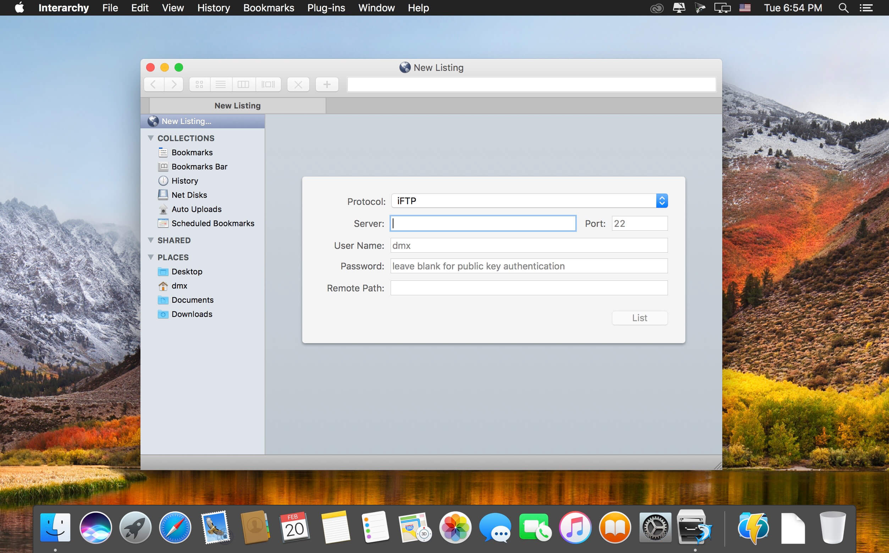The width and height of the screenshot is (889, 553).
Task: Open Photos from the Dock
Action: pyautogui.click(x=455, y=527)
